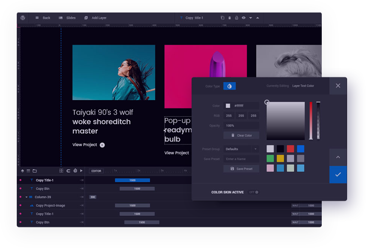The image size is (366, 248).
Task: Duplicate the layer with the copy icon
Action: pyautogui.click(x=223, y=18)
